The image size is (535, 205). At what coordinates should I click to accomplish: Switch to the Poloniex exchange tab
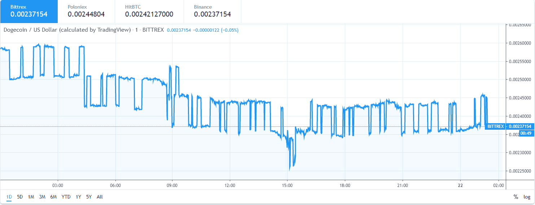point(86,11)
